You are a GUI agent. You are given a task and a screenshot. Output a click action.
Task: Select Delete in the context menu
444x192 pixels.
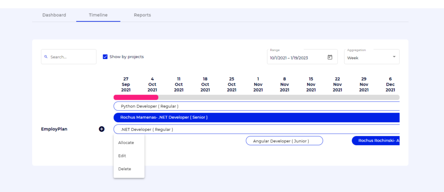pyautogui.click(x=129, y=169)
